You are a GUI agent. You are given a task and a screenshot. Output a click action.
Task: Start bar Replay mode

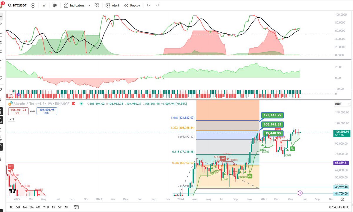coord(132,5)
